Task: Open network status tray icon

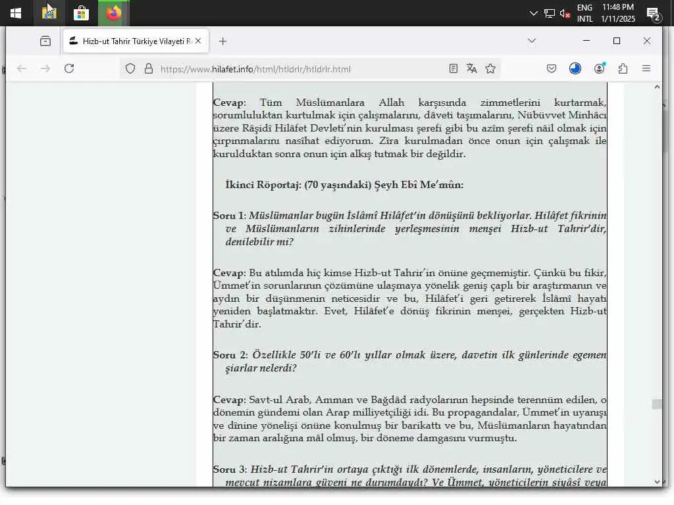Action: click(550, 13)
